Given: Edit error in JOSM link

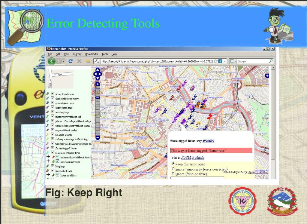Looking at the screenshot, I should click(x=186, y=158).
